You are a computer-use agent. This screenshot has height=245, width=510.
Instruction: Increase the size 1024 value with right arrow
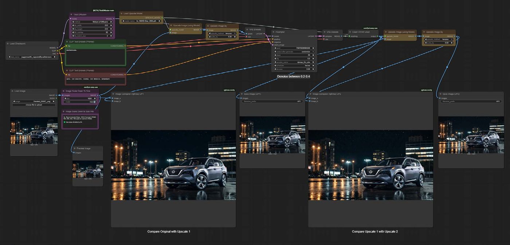click(x=95, y=98)
